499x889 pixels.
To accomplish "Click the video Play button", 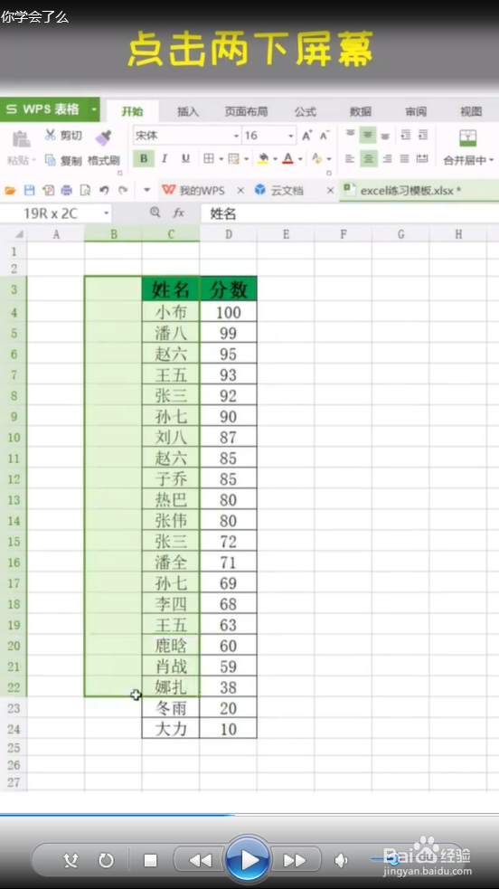I will coord(248,859).
